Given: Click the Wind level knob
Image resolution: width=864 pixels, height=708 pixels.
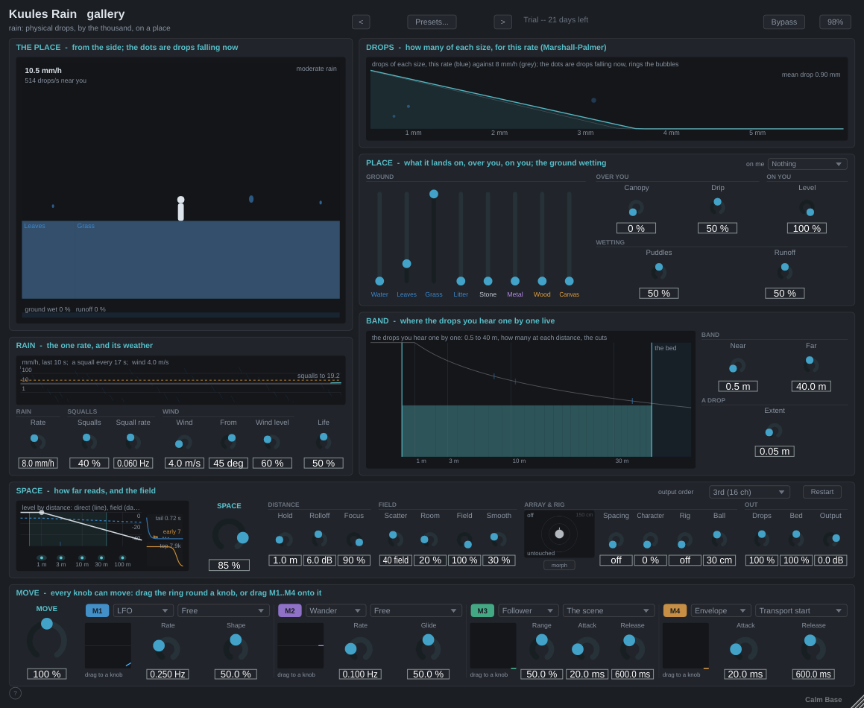Looking at the screenshot, I should 271,441.
